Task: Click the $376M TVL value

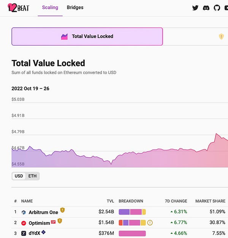Action: pyautogui.click(x=106, y=233)
